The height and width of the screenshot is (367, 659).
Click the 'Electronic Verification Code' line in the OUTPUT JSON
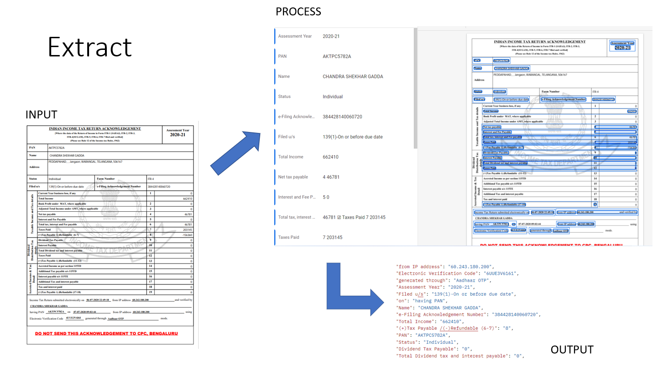tap(457, 273)
